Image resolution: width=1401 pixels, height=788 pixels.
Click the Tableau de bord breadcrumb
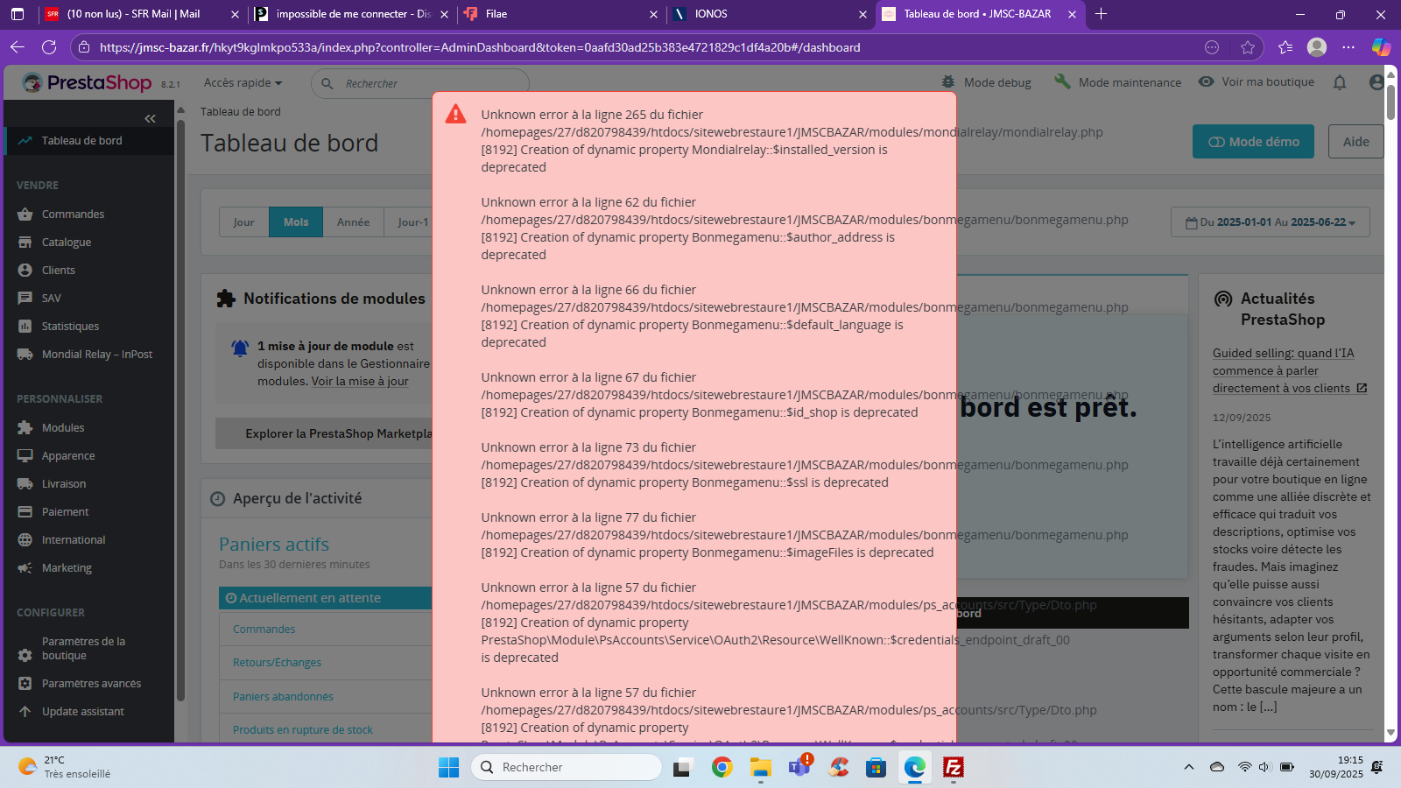(240, 112)
